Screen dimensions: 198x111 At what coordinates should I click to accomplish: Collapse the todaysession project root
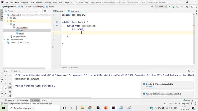(5, 15)
